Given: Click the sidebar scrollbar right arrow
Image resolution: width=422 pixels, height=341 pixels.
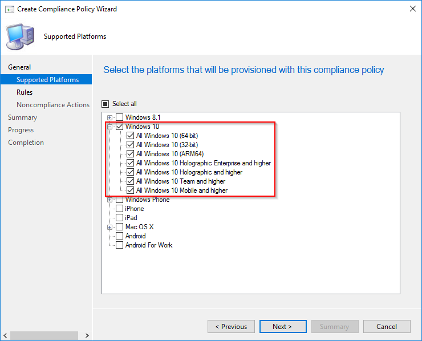Looking at the screenshot, I should click(87, 336).
